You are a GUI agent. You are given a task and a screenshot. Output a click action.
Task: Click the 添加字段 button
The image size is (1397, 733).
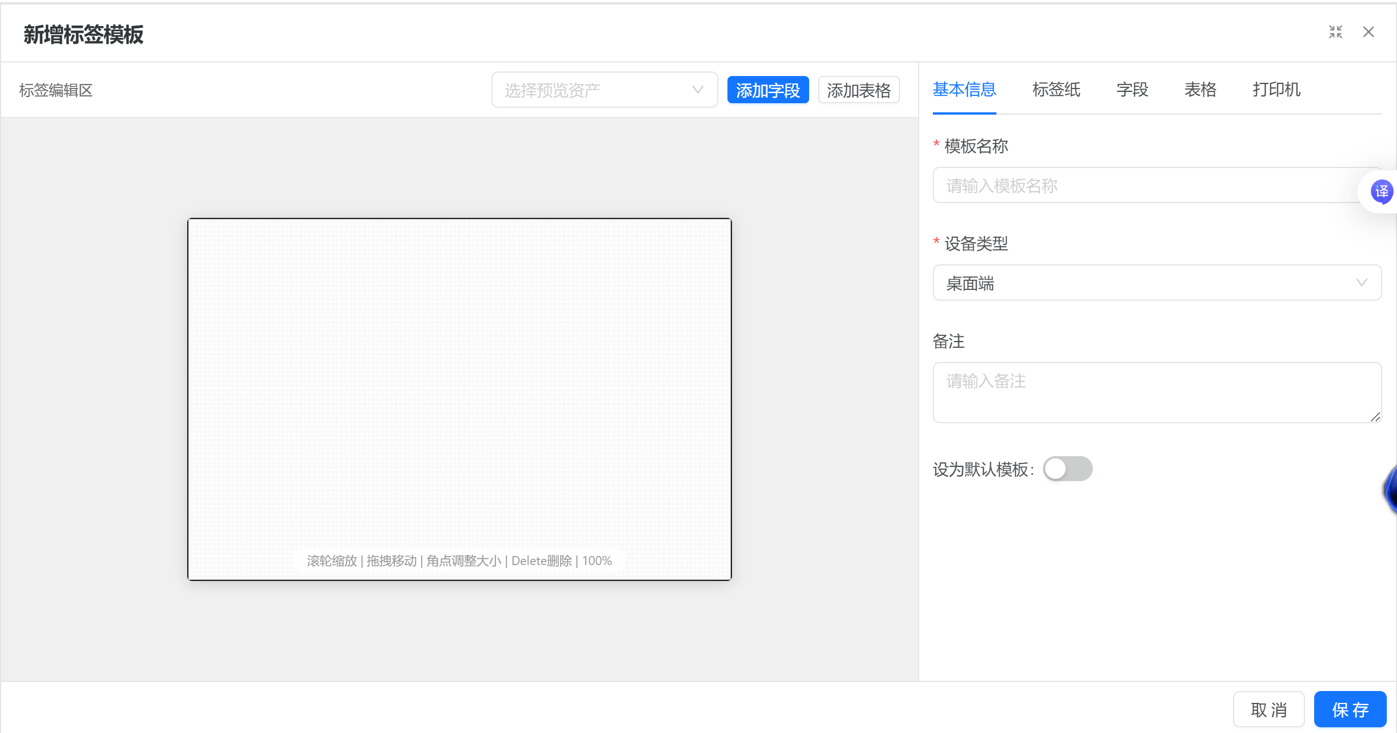pyautogui.click(x=768, y=90)
